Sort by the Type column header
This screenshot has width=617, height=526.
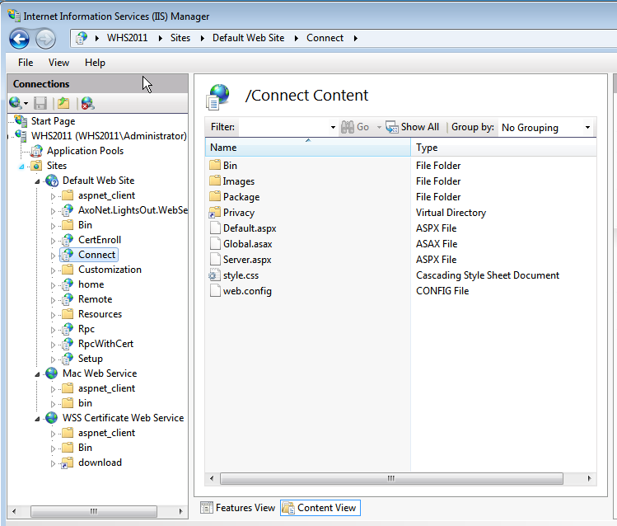(x=502, y=148)
